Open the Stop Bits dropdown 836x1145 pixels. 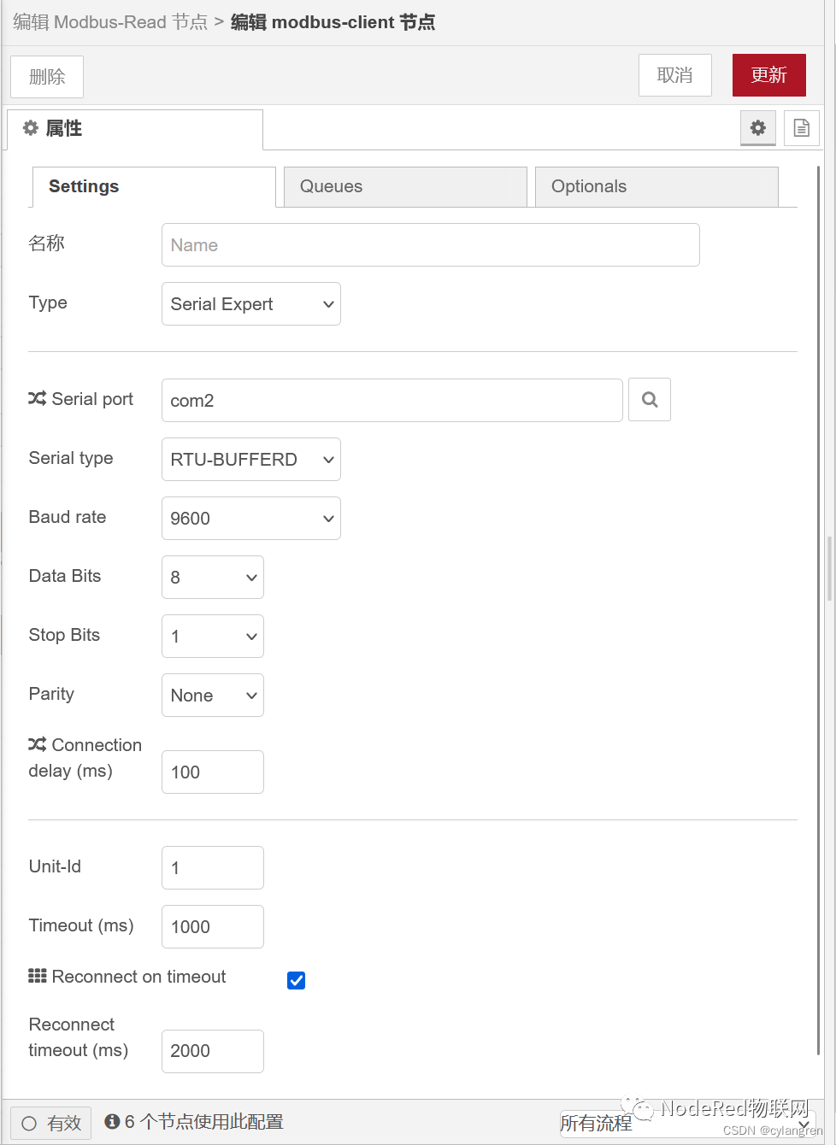(x=213, y=637)
